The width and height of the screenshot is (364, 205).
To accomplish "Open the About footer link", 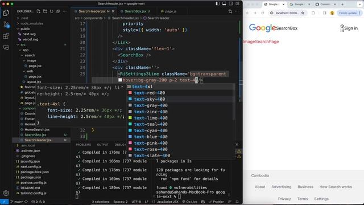I will point(260,187).
